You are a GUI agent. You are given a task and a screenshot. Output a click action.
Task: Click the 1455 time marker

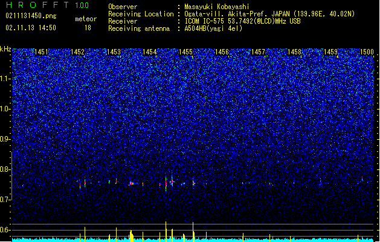[185, 52]
